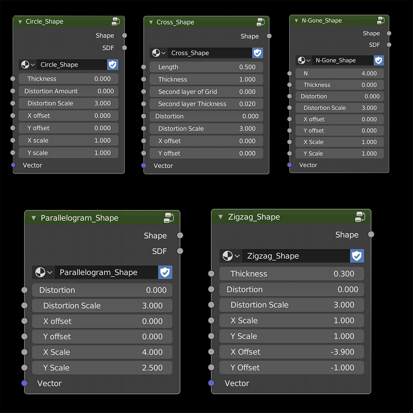Click the SDF output socket of Parallelogram_Shape
The width and height of the screenshot is (413, 413).
pyautogui.click(x=180, y=251)
